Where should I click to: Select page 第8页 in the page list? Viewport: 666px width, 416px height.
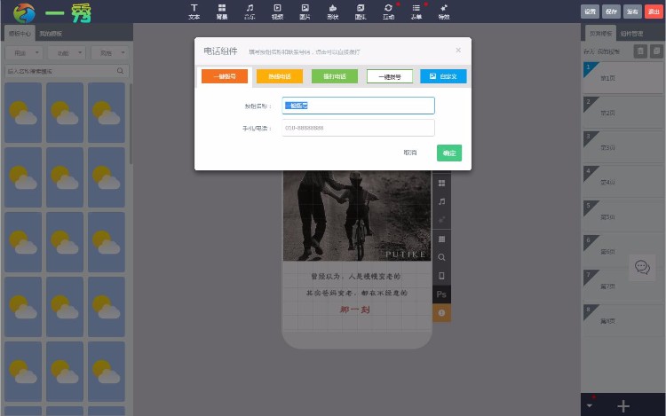623,321
